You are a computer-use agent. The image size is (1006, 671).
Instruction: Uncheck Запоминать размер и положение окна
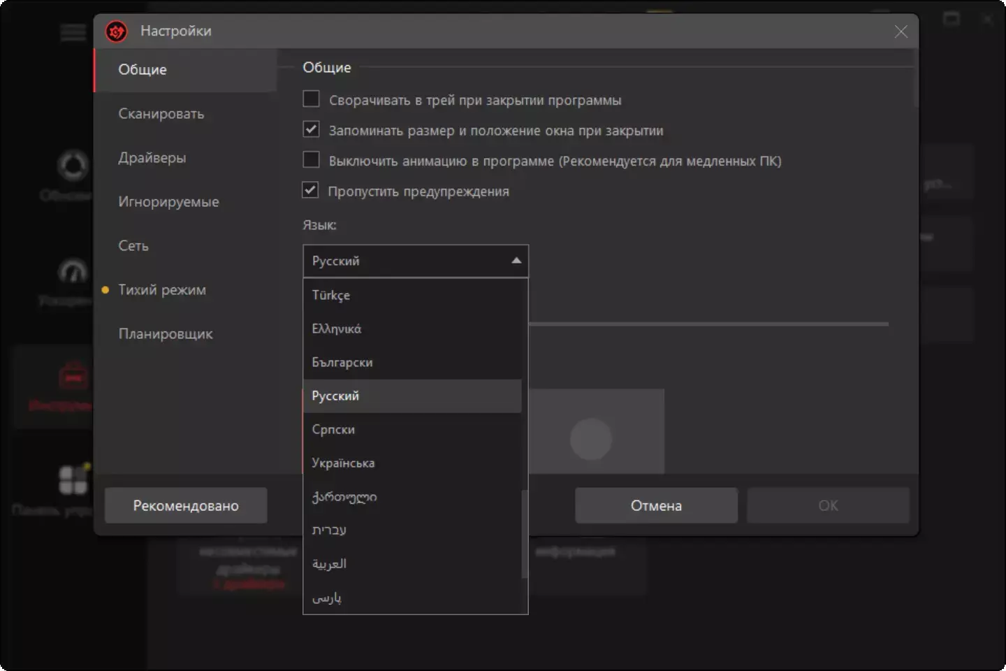[x=311, y=130]
